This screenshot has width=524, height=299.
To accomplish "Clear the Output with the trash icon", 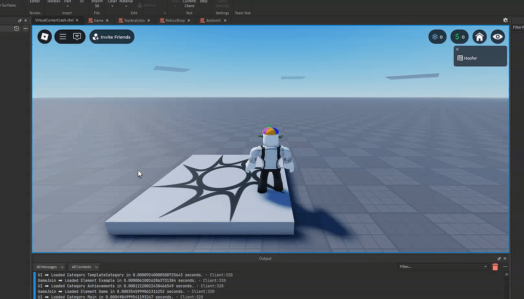I will (x=495, y=267).
